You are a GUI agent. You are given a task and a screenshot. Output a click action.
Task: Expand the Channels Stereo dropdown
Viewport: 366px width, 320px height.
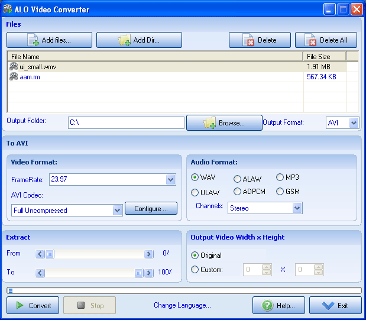click(x=297, y=208)
